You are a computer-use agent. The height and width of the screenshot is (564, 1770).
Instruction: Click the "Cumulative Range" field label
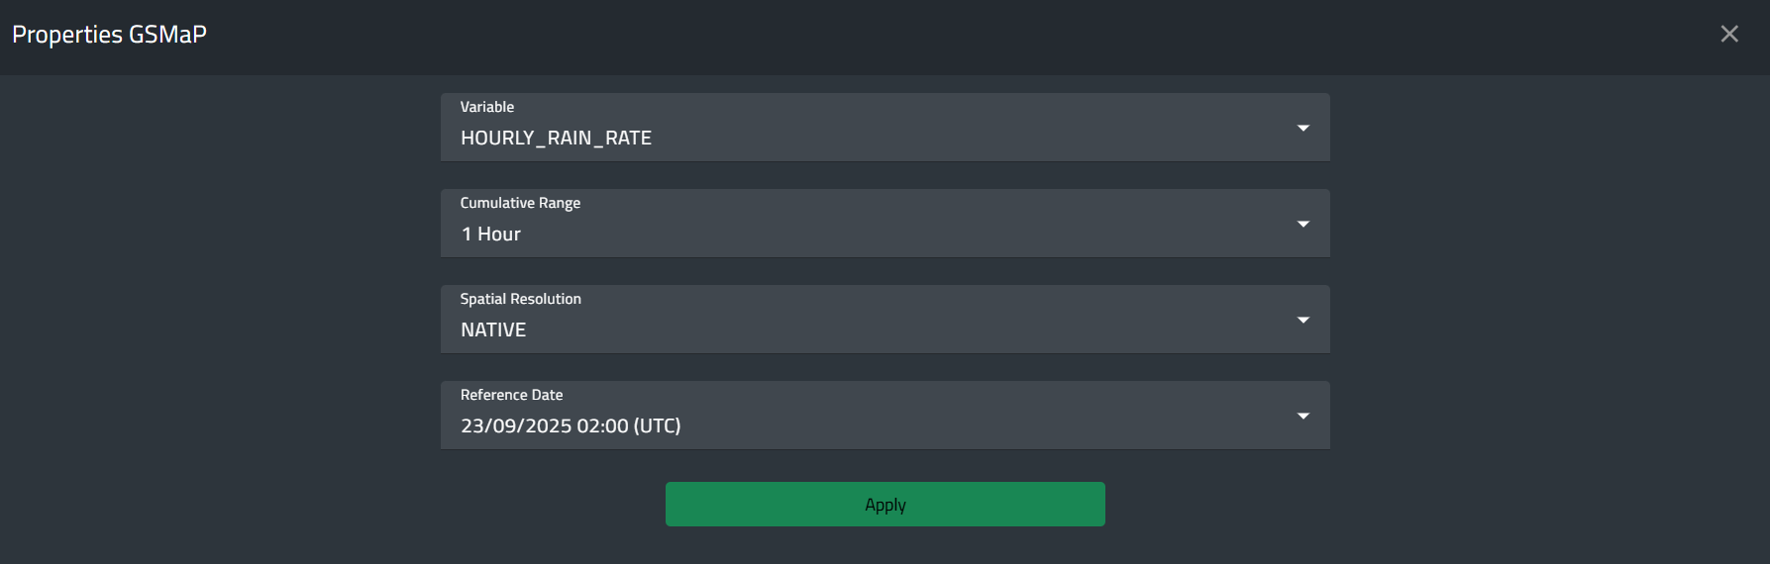(520, 203)
